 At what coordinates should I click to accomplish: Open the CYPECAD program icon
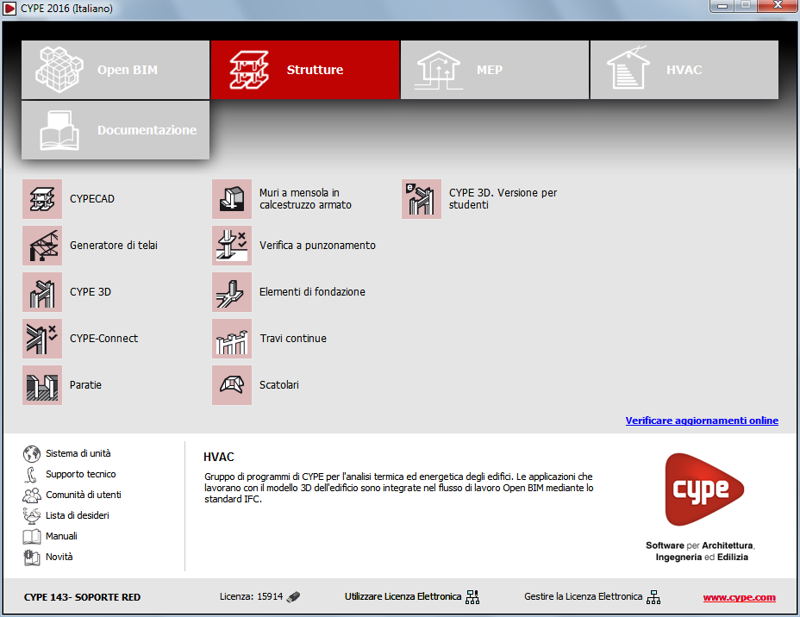click(42, 199)
